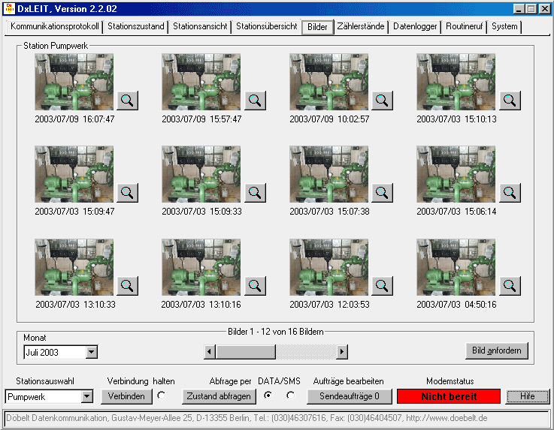Click the Zustand abfragen button
Viewport: 554px width, 430px height.
(218, 396)
